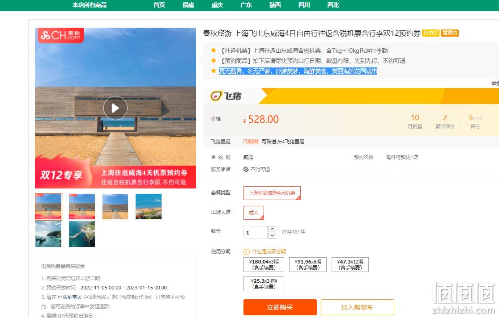Image resolution: width=499 pixels, height=318 pixels.
Task: Click the 月销量 figure 10
Action: coord(415,117)
